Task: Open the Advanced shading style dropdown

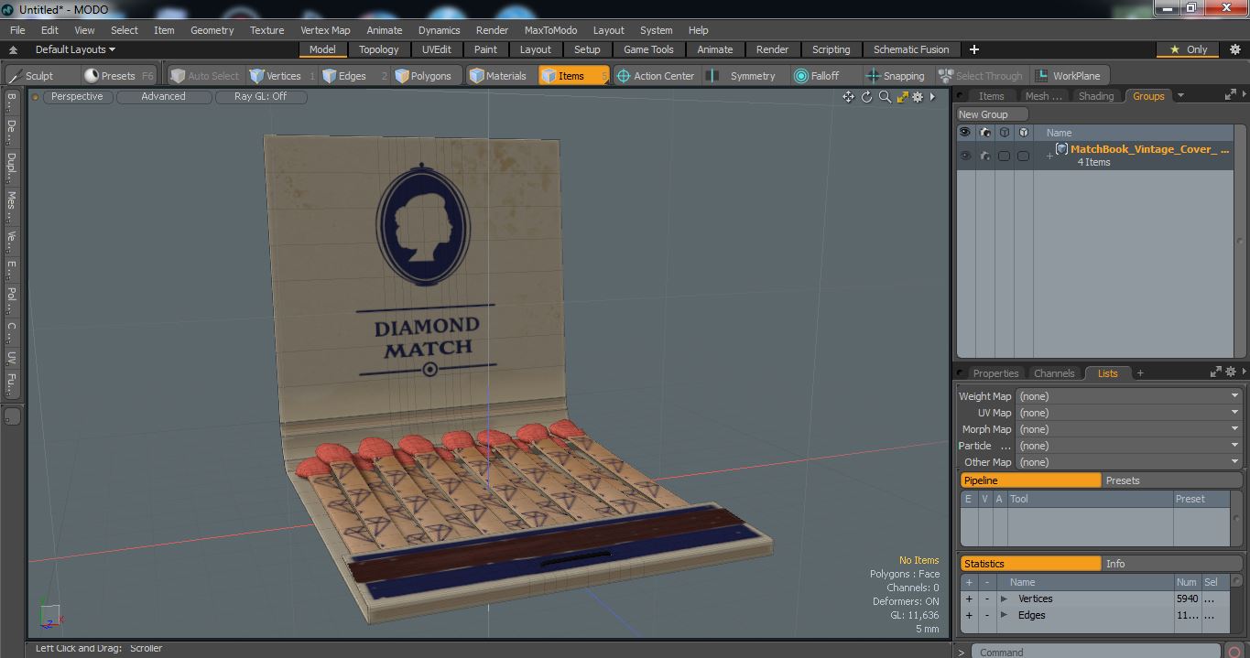Action: 163,96
